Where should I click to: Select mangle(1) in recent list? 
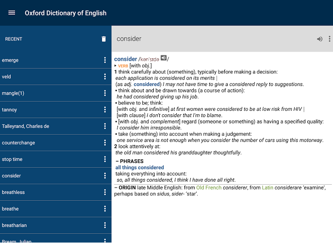[56, 93]
